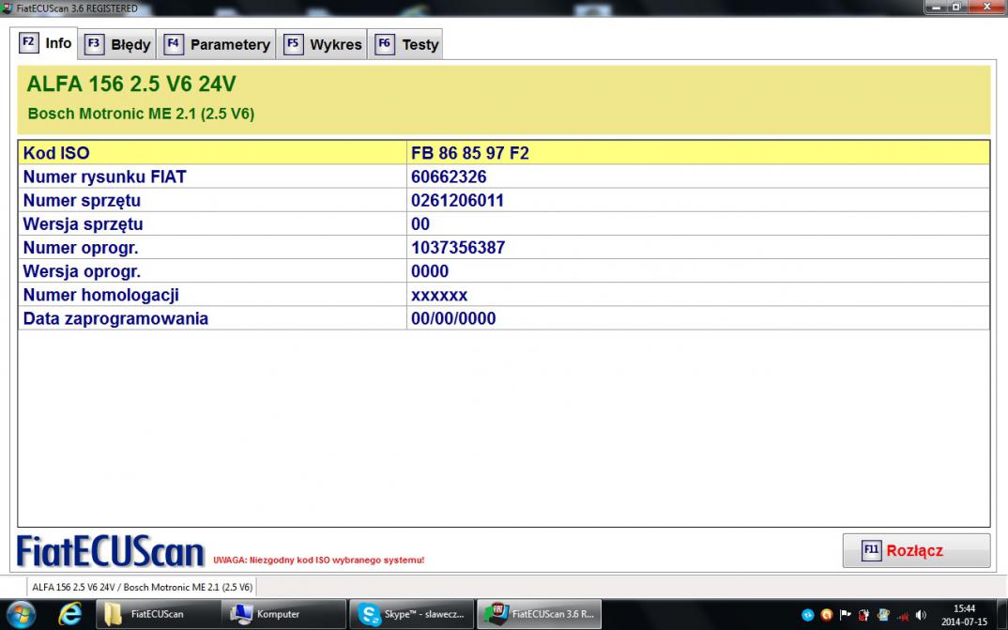Click the drawing number value 60662326

[x=698, y=177]
